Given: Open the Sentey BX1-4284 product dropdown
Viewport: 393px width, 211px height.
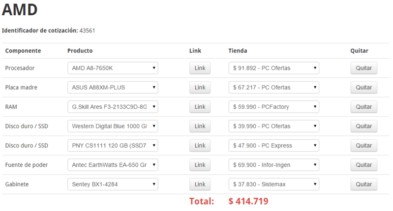Looking at the screenshot, I should click(x=113, y=184).
